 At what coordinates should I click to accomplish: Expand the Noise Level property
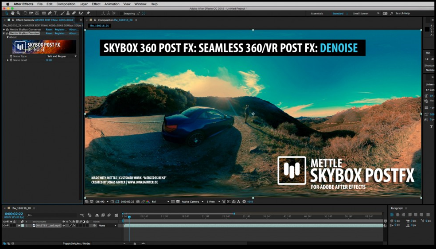click(8, 60)
